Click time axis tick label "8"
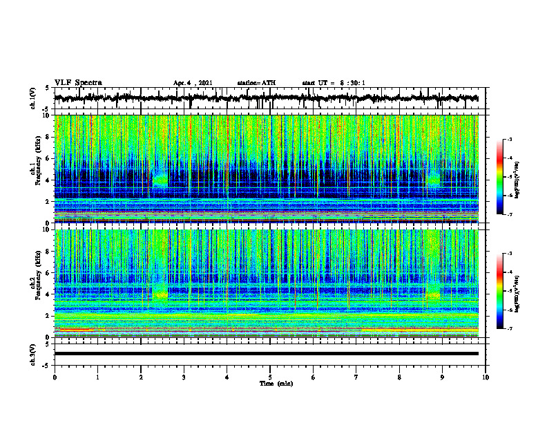 (x=399, y=377)
